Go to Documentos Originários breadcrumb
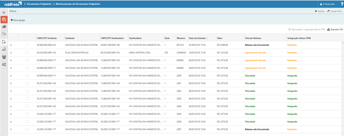This screenshot has width=344, height=136. [39, 4]
